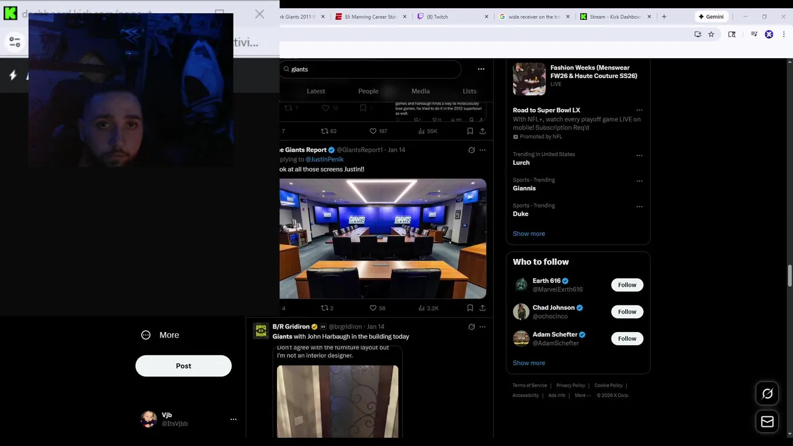Open Grok icon on The Giants Report tweet
The height and width of the screenshot is (446, 793).
pyautogui.click(x=471, y=150)
